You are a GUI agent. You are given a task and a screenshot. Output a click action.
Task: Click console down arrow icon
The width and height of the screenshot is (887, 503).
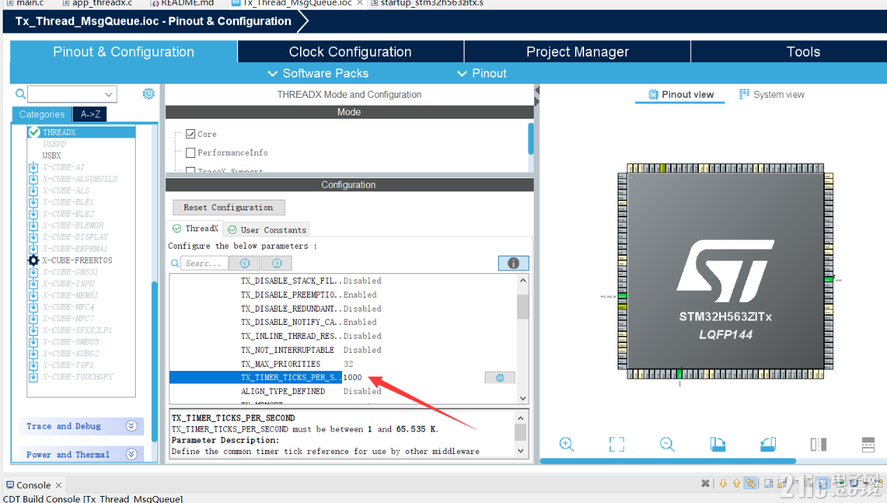pos(723,483)
